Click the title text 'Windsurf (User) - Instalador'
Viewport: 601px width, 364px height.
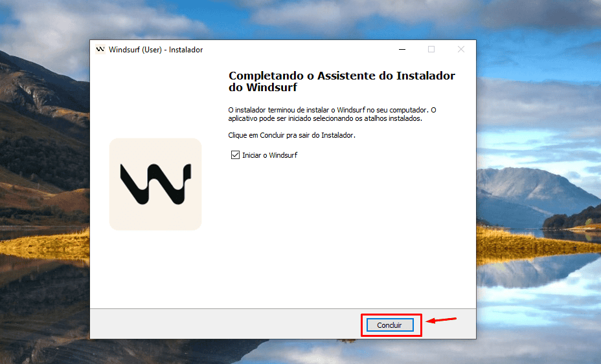(x=155, y=50)
